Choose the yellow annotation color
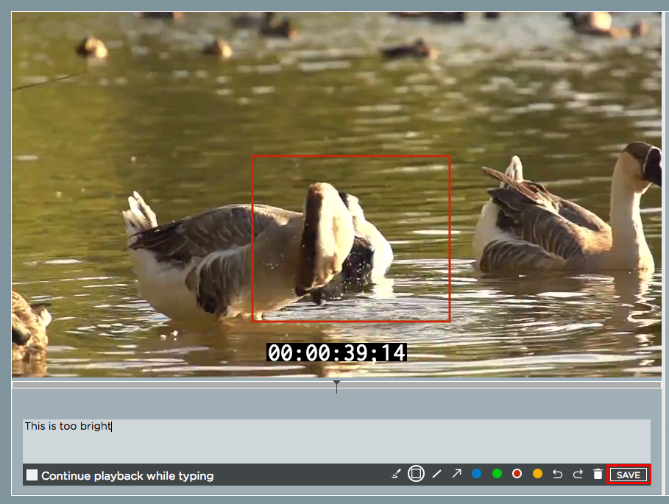Viewport: 669px width, 504px height. click(x=537, y=474)
